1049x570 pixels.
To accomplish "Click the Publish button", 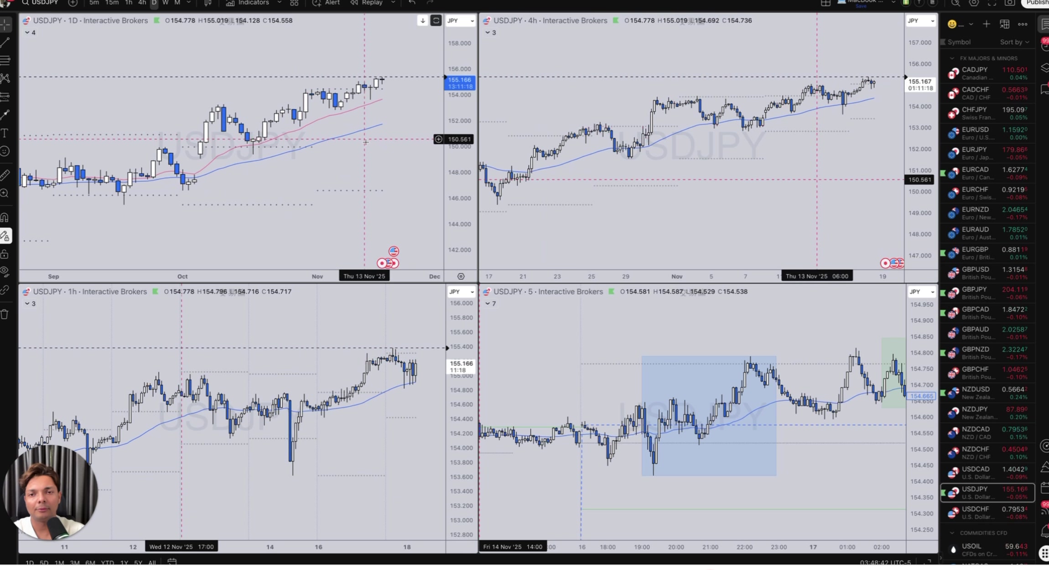I will pos(1037,3).
